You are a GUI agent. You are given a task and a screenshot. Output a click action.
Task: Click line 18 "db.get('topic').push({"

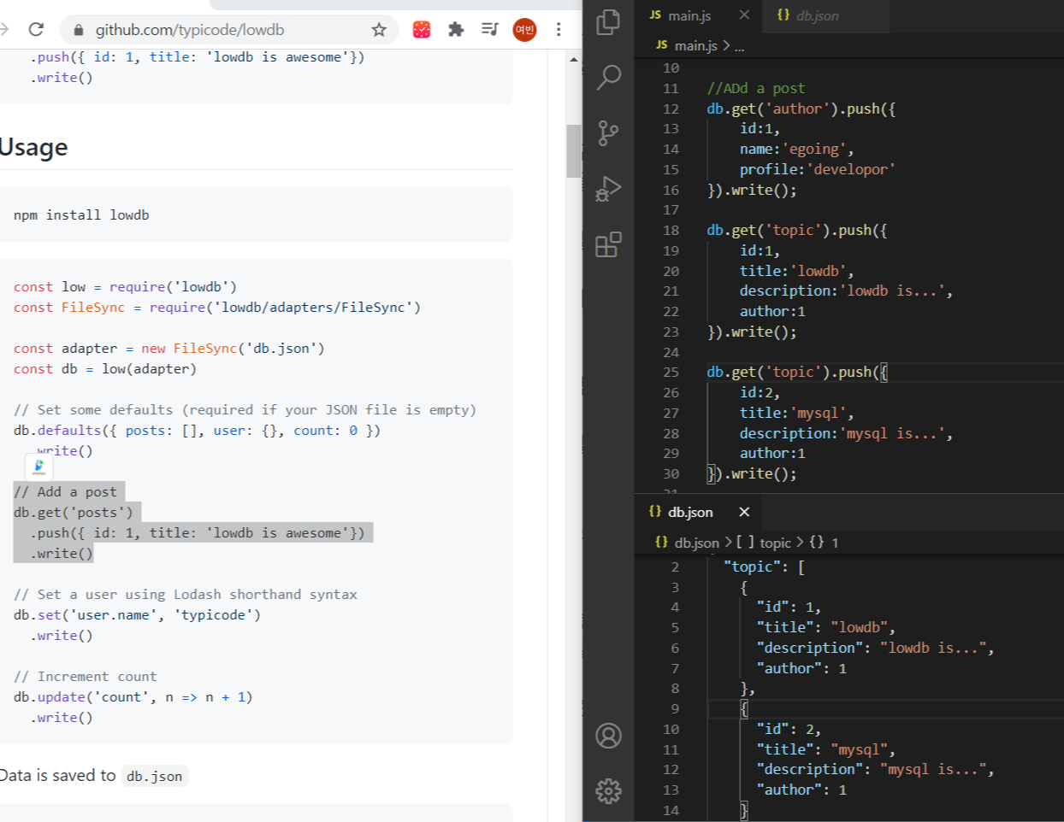coord(796,230)
